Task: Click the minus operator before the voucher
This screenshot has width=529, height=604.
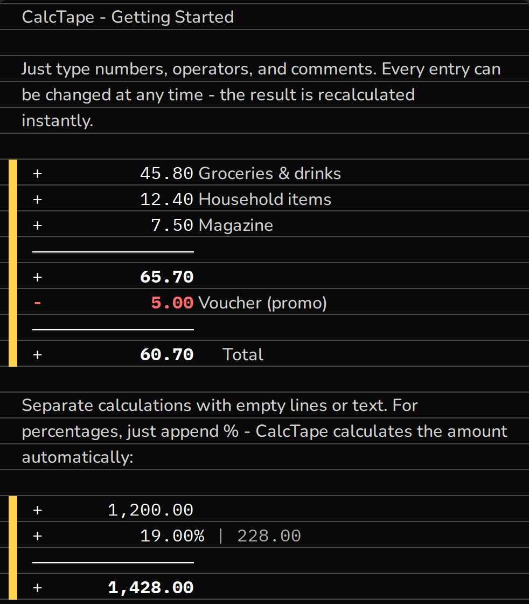Action: click(x=37, y=303)
